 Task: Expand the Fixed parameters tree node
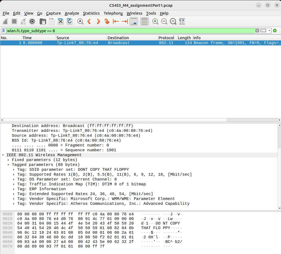pyautogui.click(x=9, y=160)
